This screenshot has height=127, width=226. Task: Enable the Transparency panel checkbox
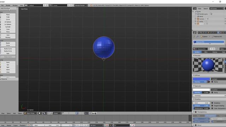click(196, 112)
